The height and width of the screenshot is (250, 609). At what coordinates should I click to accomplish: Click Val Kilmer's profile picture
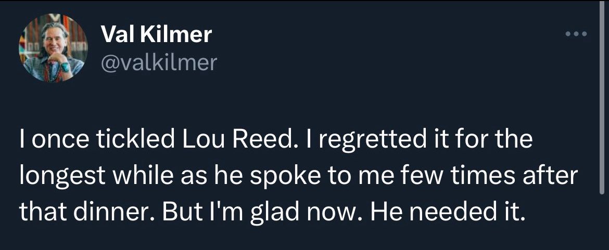(54, 48)
